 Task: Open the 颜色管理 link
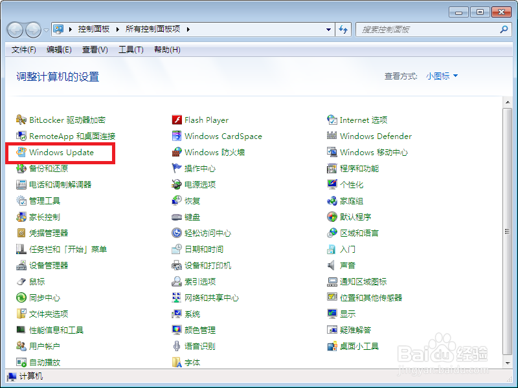click(200, 330)
